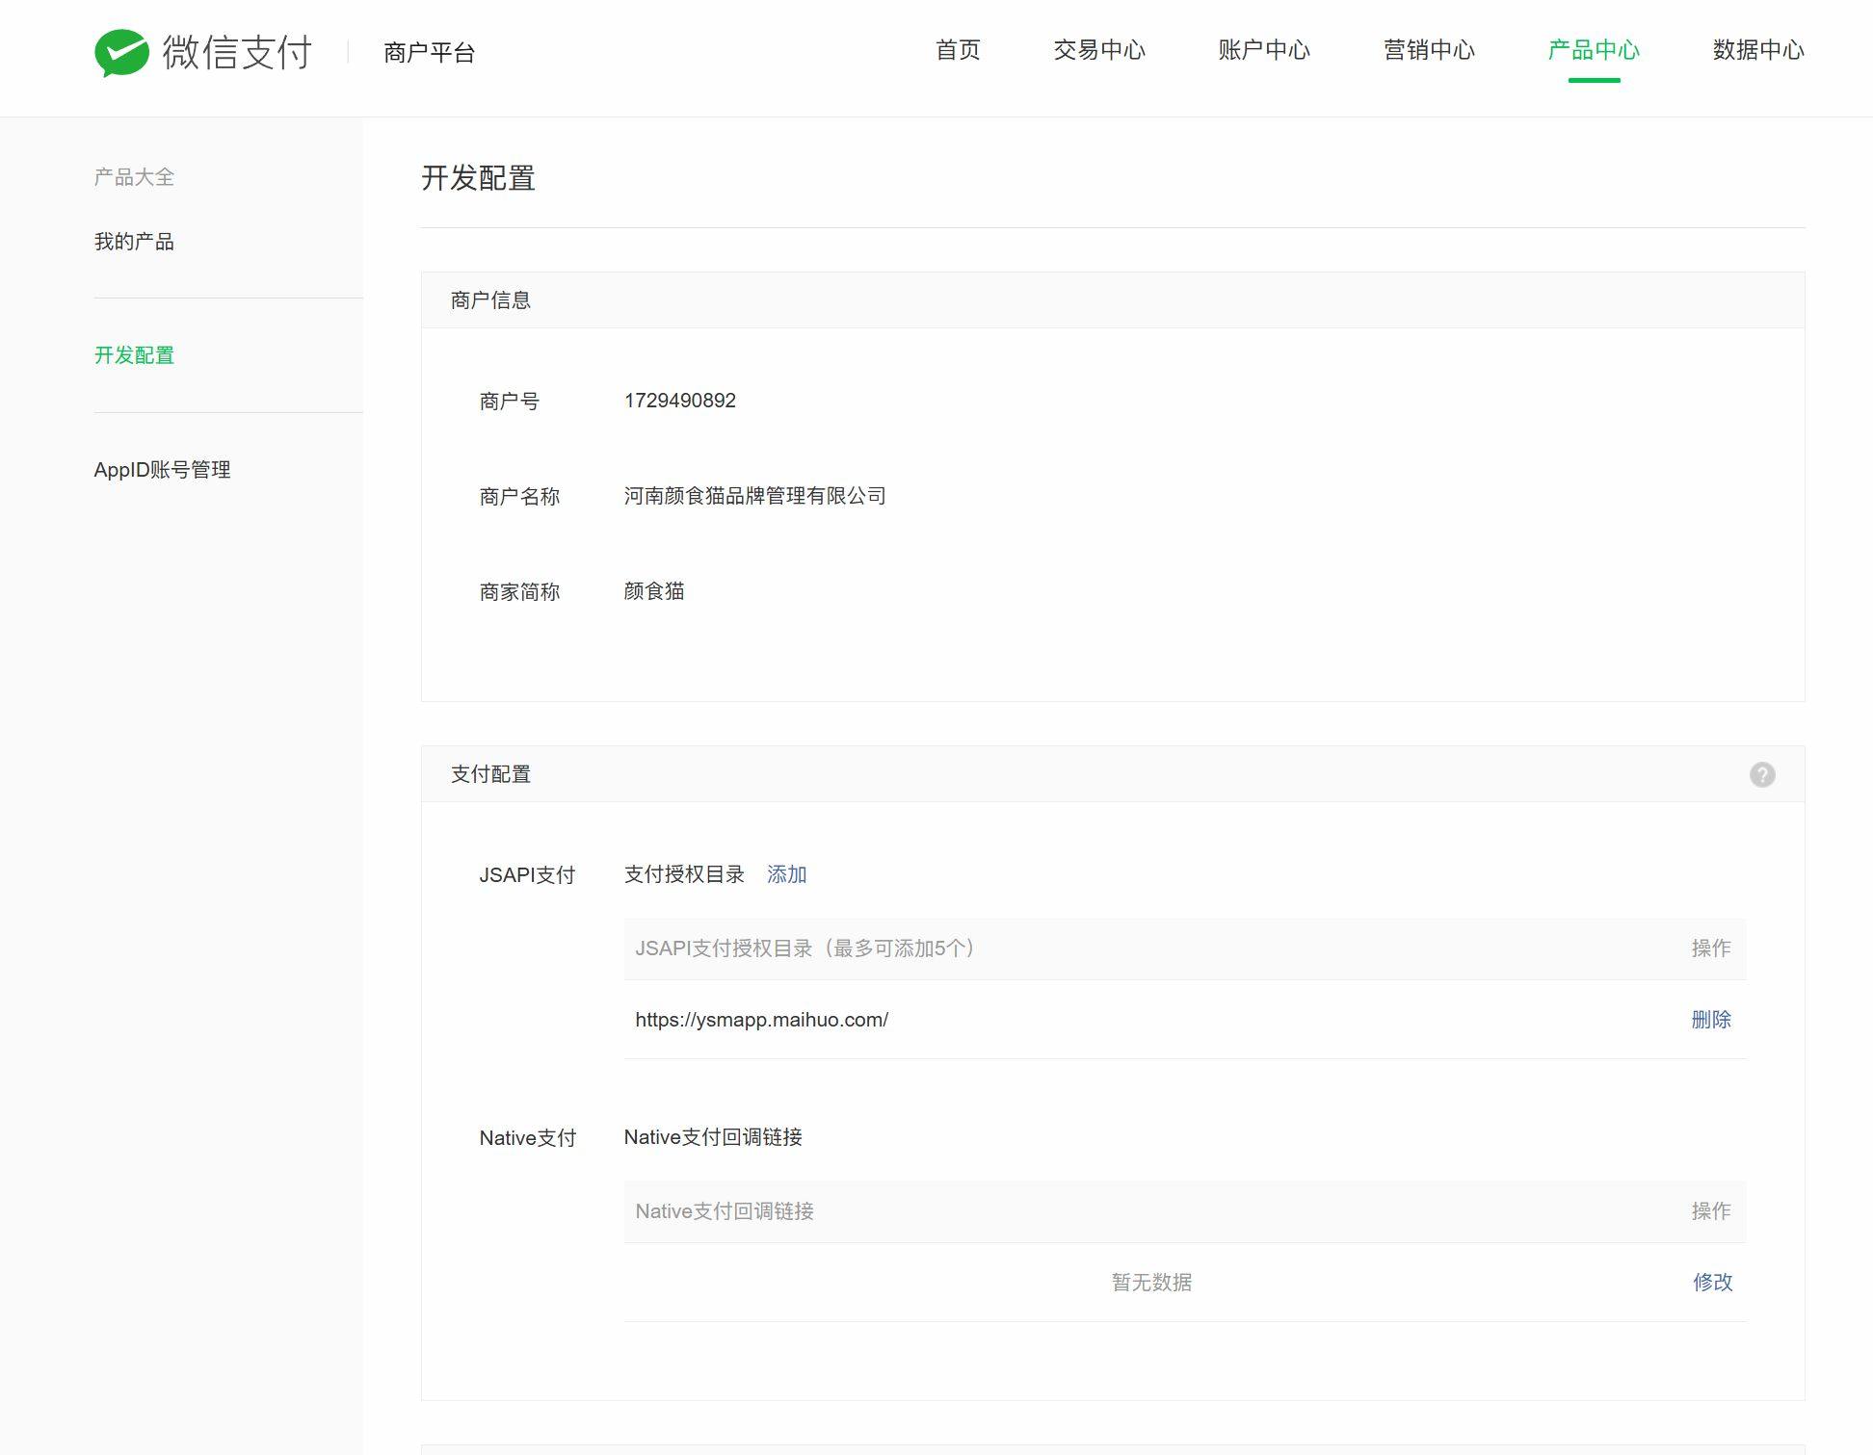Click the help question mark icon
Viewport: 1873px width, 1455px height.
(x=1761, y=774)
